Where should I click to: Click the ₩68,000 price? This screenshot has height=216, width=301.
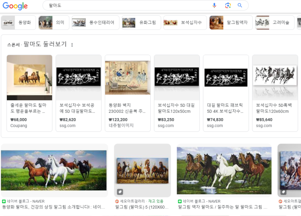[x=19, y=120]
